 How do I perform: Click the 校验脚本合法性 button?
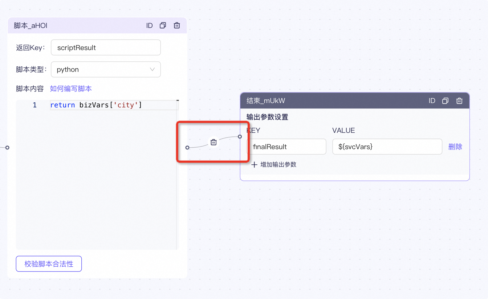[x=49, y=264]
